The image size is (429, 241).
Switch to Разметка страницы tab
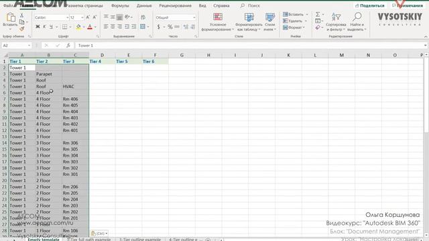(x=84, y=5)
